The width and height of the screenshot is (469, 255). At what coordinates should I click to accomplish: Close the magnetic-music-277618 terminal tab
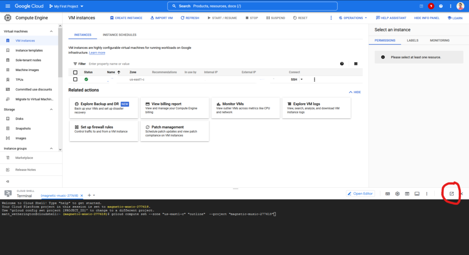pyautogui.click(x=82, y=196)
